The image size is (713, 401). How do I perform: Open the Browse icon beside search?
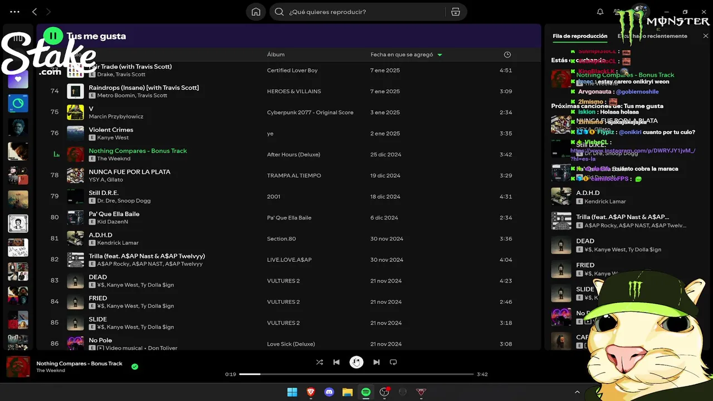pos(456,12)
